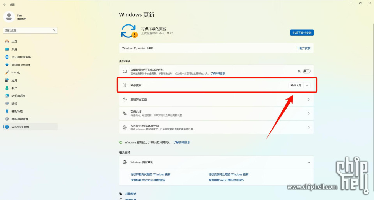Viewport: 374px width, 200px height.
Task: Open 更新历史记录 via its chevron
Action: pyautogui.click(x=309, y=99)
